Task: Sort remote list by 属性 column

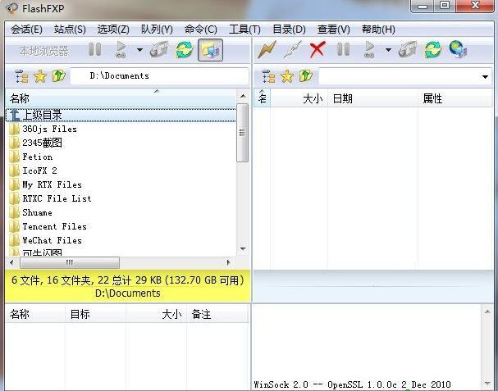Action: point(455,98)
